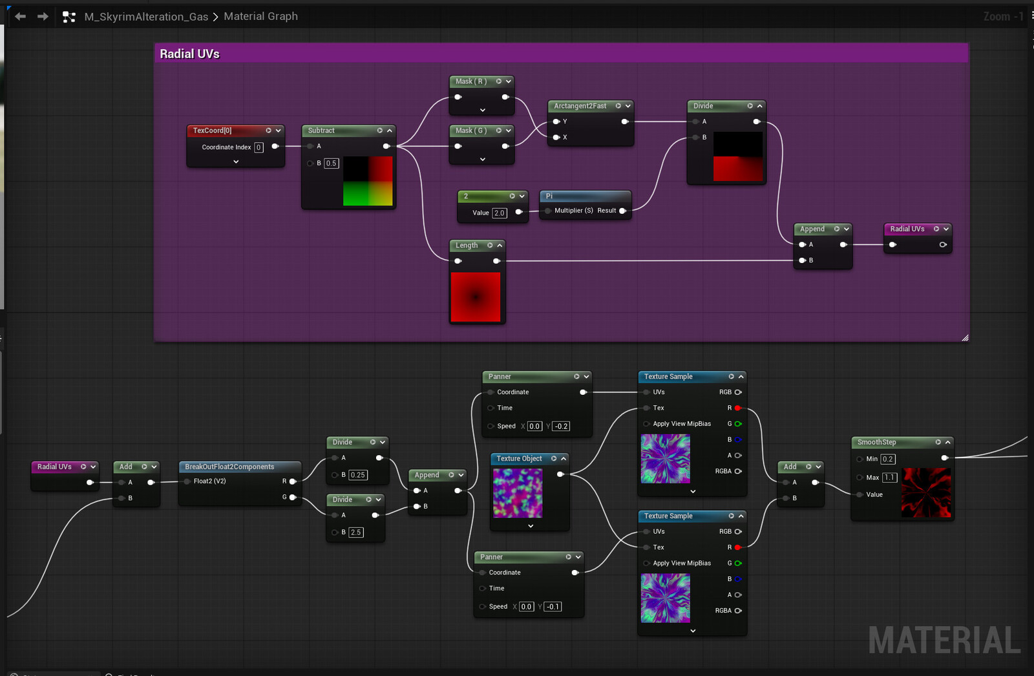Viewport: 1034px width, 676px height.
Task: Toggle preview icon on lower Radial UVs node
Action: pyautogui.click(x=83, y=467)
